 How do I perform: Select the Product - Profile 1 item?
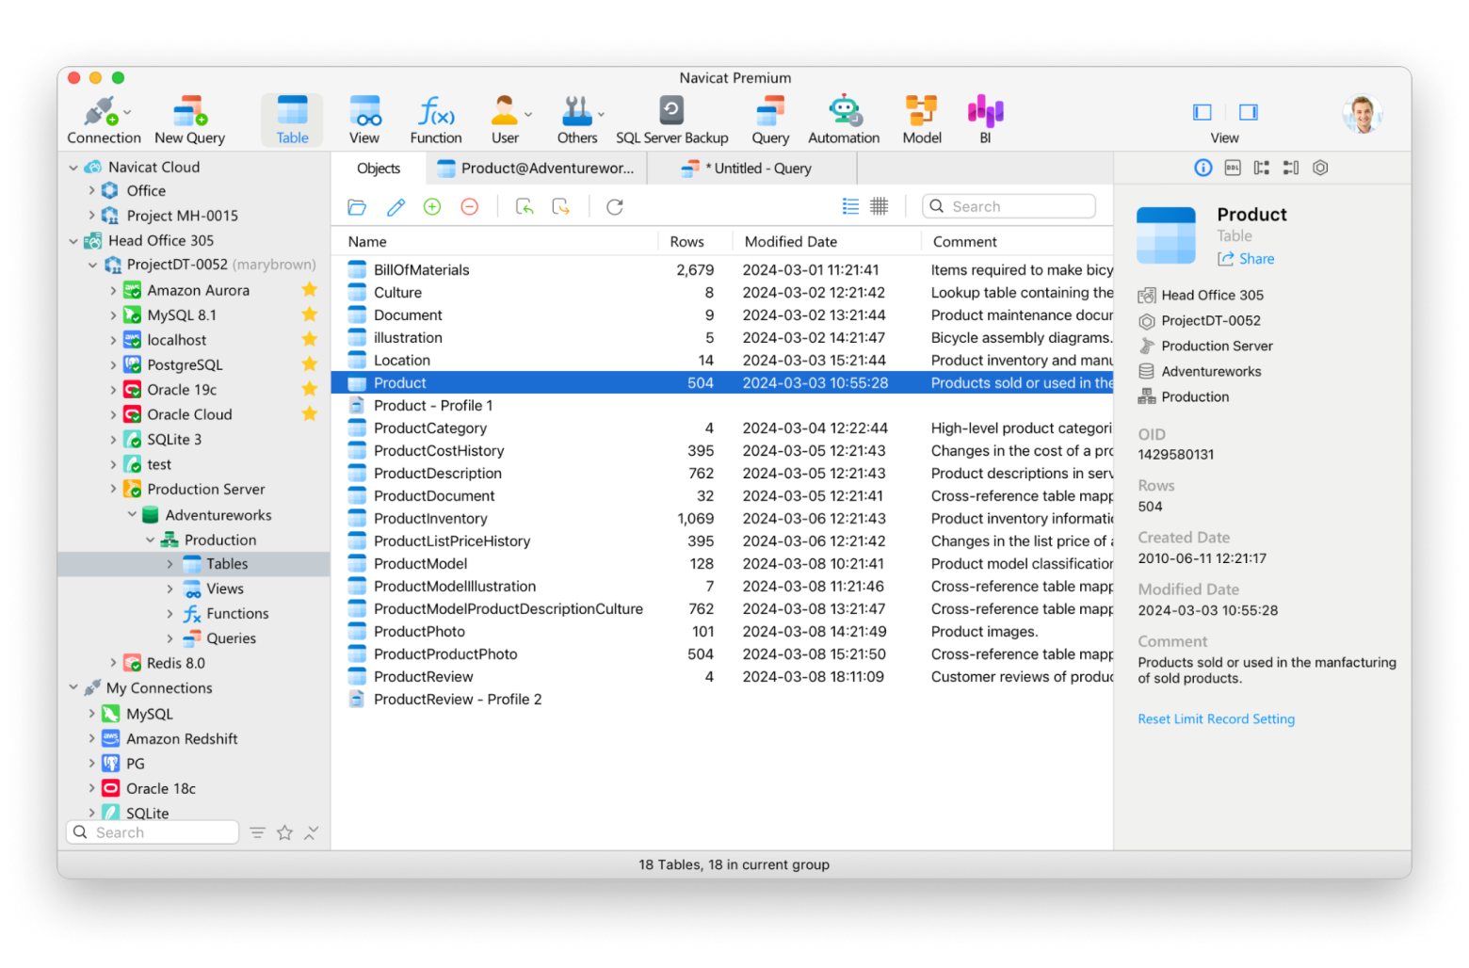click(x=722, y=406)
